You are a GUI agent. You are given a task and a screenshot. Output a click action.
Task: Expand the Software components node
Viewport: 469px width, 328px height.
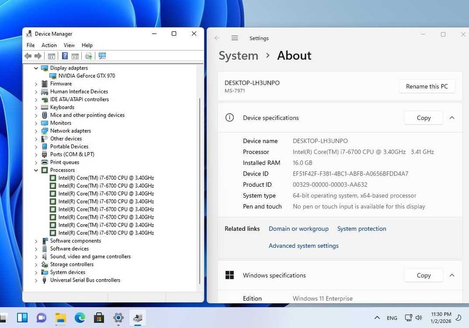[x=36, y=241]
